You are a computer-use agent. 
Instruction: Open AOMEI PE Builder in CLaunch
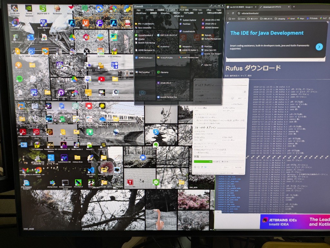coord(189,50)
